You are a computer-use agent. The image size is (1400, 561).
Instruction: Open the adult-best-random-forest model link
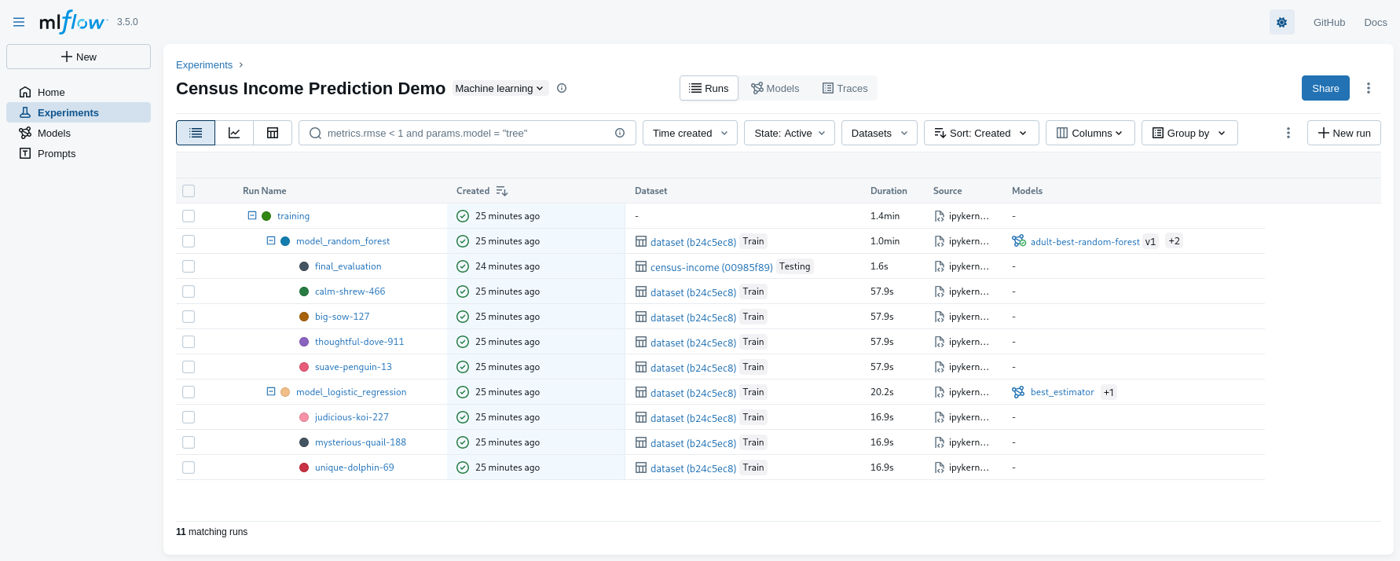[x=1084, y=241]
